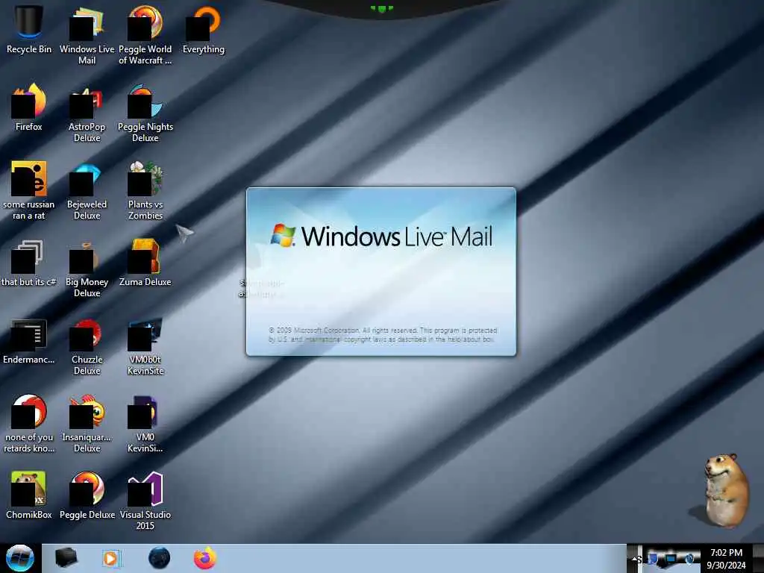Select the Endermanc... desktop icon

(28, 340)
